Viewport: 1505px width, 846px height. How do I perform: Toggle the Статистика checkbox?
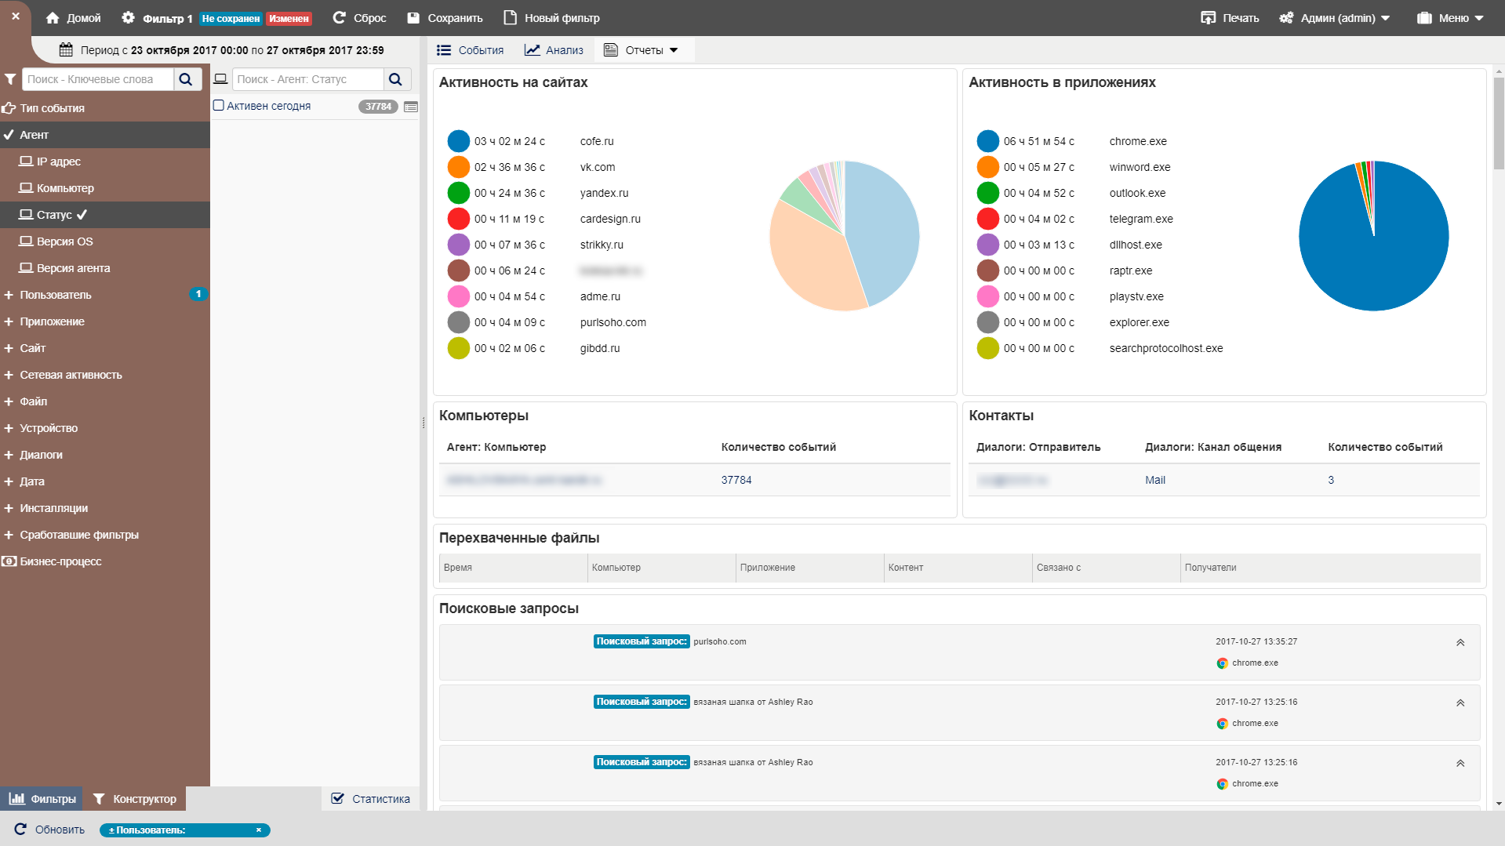tap(338, 799)
